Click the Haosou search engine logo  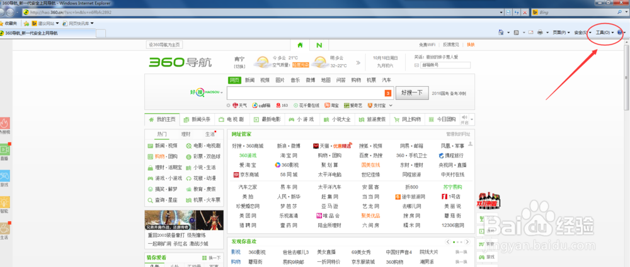tap(205, 92)
